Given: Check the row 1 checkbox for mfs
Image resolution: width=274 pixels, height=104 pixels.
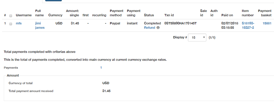Looking at the screenshot, I should 11,24.
